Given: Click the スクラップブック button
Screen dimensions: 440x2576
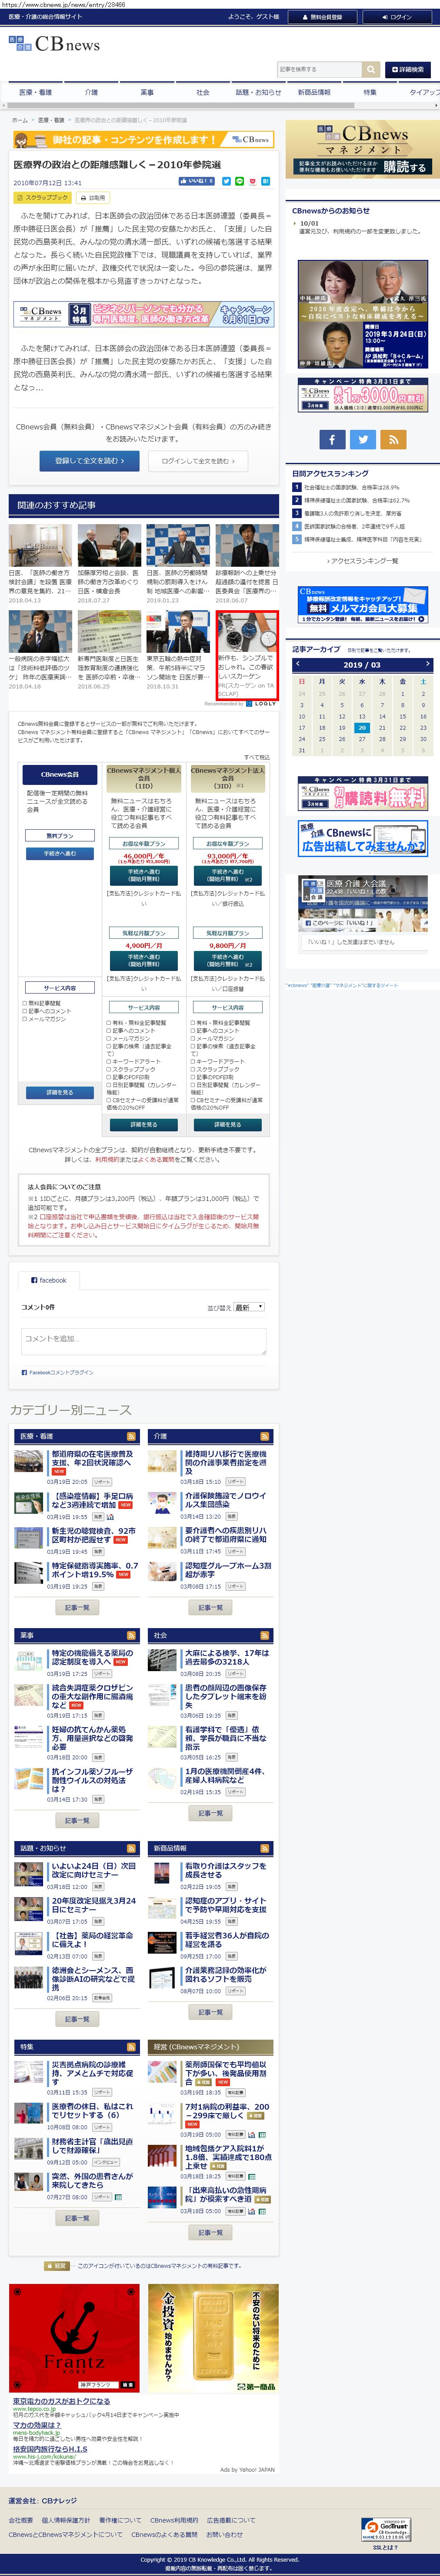Looking at the screenshot, I should (x=43, y=198).
